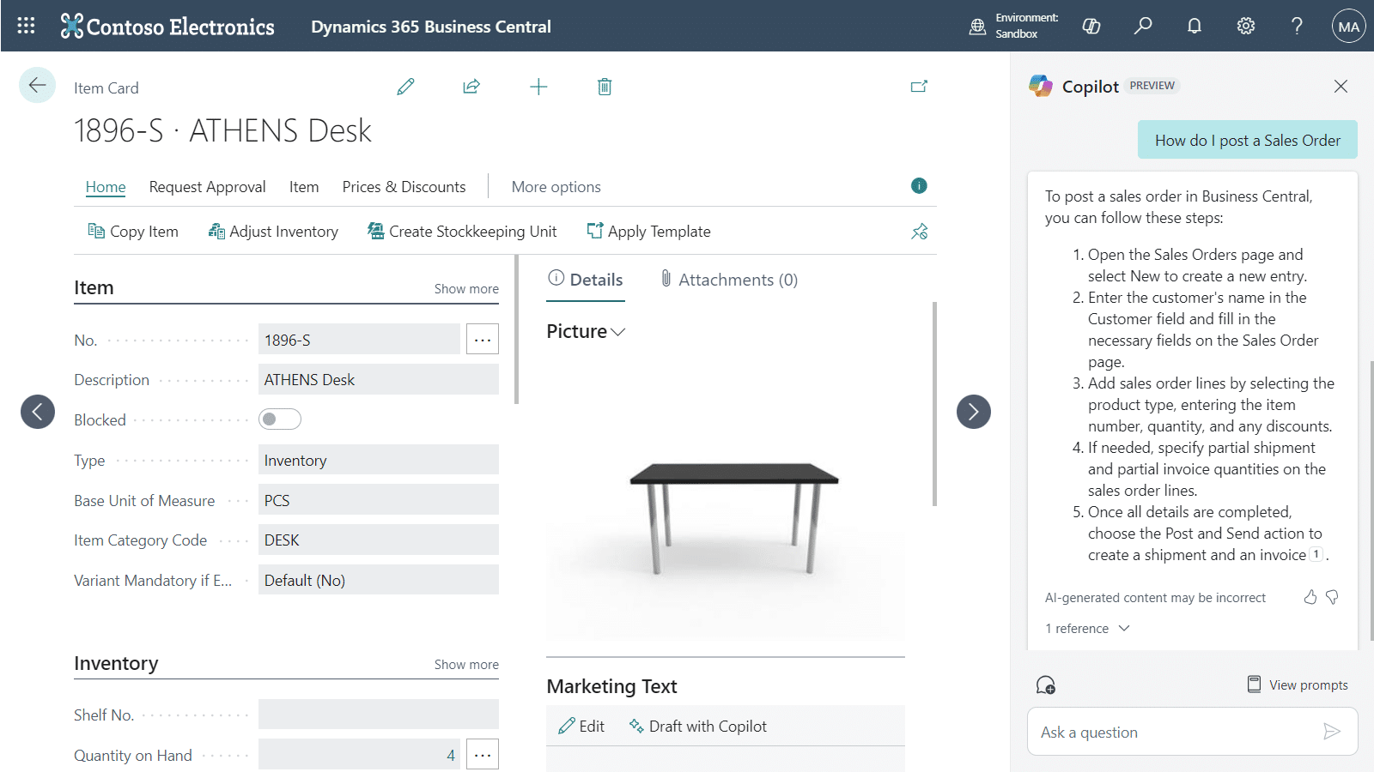Open the MA user account menu
Image resolution: width=1374 pixels, height=772 pixels.
(1348, 26)
